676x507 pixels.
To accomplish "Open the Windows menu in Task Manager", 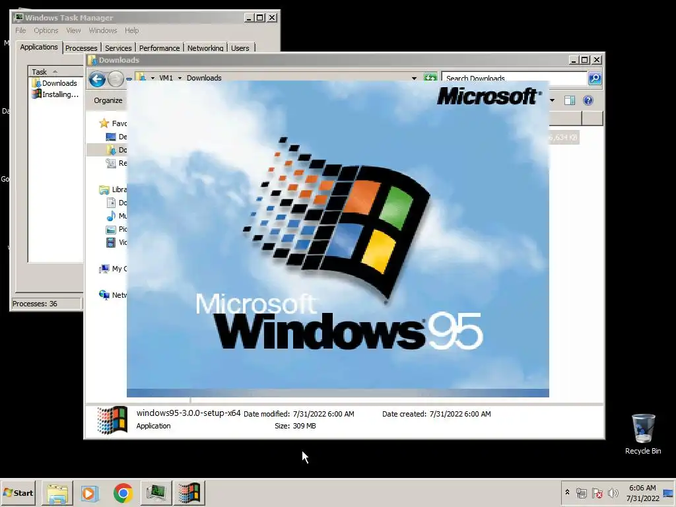I will 102,30.
